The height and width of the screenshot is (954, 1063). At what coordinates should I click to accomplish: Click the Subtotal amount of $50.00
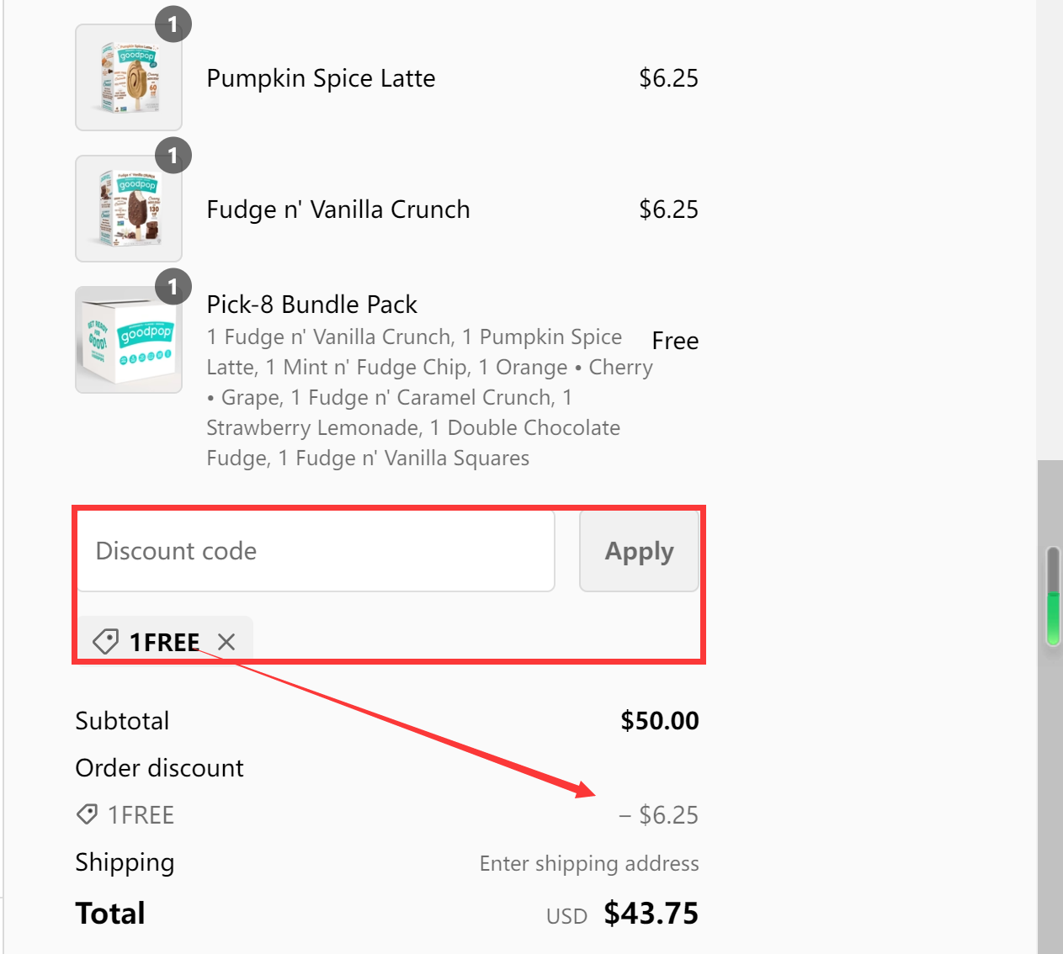point(660,720)
